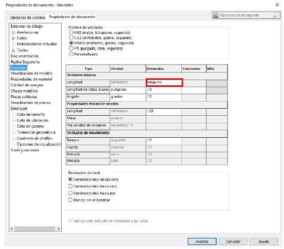Select Semirredondeo hacia par option
The height and width of the screenshot is (249, 284).
[70, 193]
